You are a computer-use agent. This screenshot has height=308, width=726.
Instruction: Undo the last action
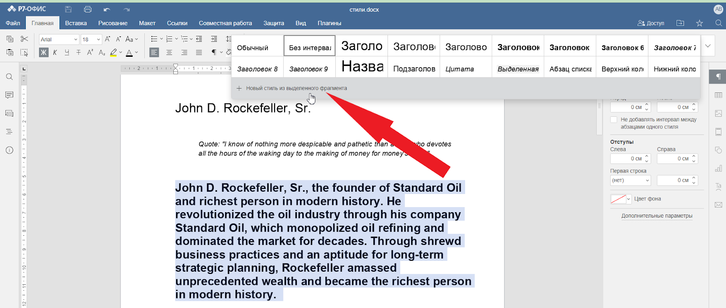coord(107,10)
